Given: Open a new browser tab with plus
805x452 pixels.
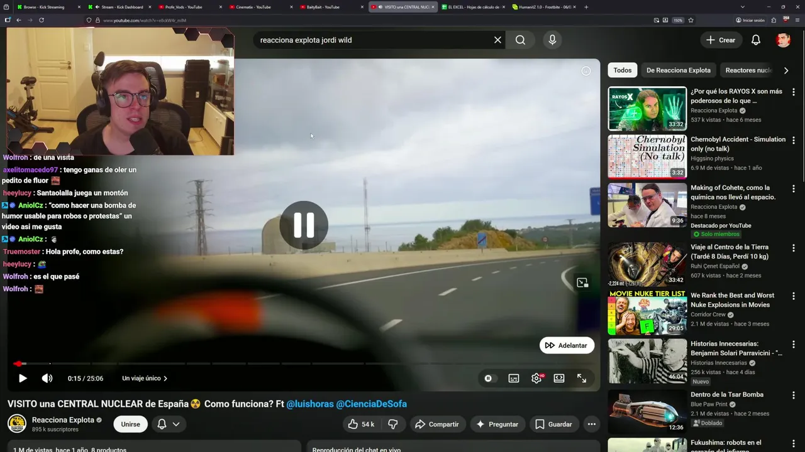Looking at the screenshot, I should 586,7.
